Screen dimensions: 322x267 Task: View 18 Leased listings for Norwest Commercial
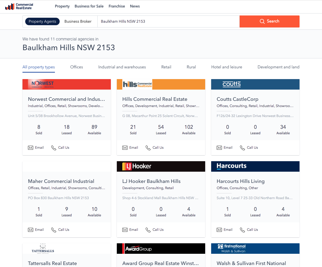click(x=67, y=130)
